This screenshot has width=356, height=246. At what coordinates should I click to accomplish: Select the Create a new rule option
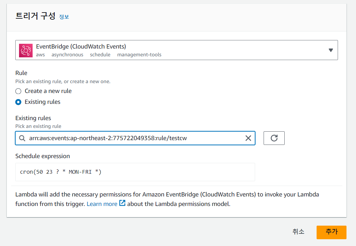(x=18, y=91)
